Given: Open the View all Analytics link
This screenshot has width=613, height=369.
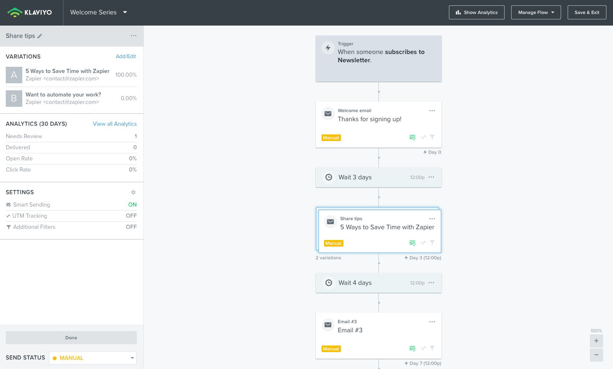Looking at the screenshot, I should pos(115,124).
